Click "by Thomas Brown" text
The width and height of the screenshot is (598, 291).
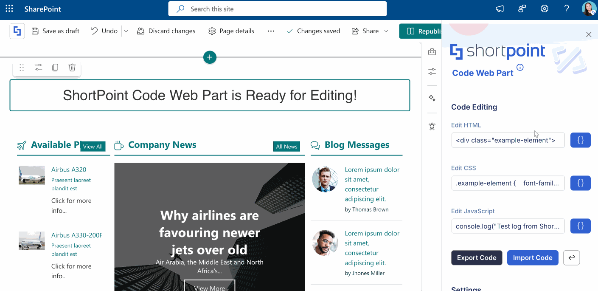click(x=367, y=209)
